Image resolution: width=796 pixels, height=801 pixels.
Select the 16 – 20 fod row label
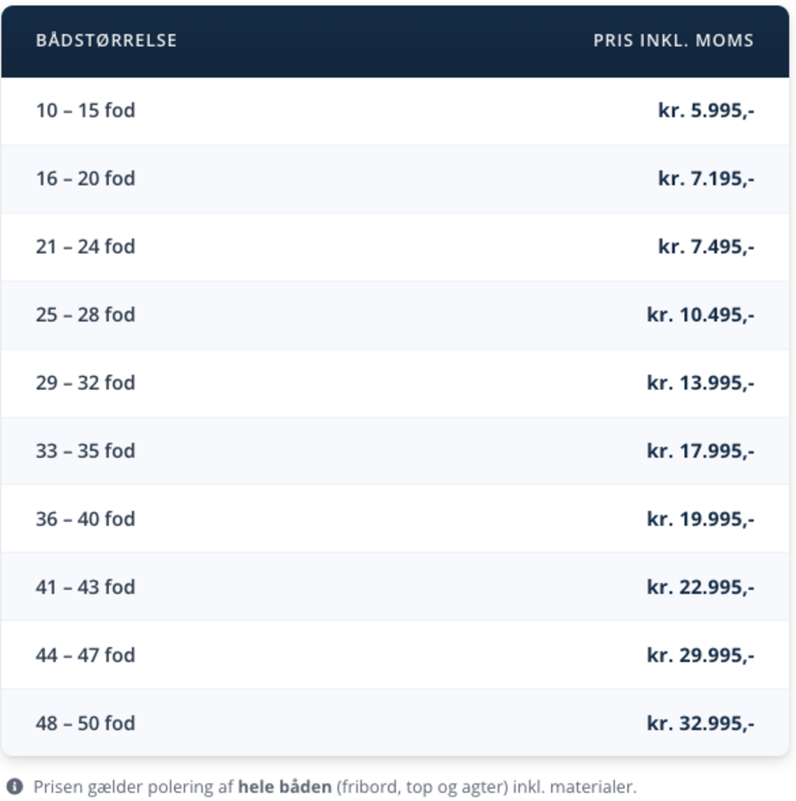pos(85,179)
